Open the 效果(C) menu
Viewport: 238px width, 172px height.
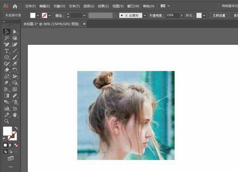coord(103,6)
